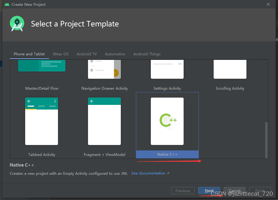Open the Android Things tab
Image resolution: width=278 pixels, height=200 pixels.
coord(147,54)
